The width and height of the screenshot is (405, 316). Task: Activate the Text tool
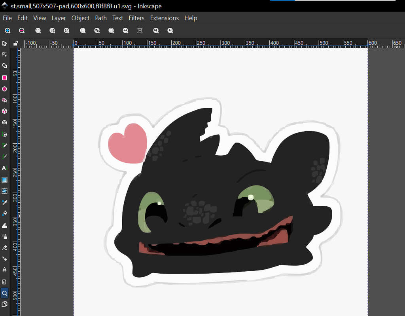[4, 168]
